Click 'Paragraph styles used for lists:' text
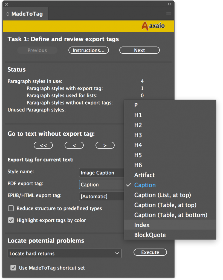The width and height of the screenshot is (223, 280). (62, 95)
